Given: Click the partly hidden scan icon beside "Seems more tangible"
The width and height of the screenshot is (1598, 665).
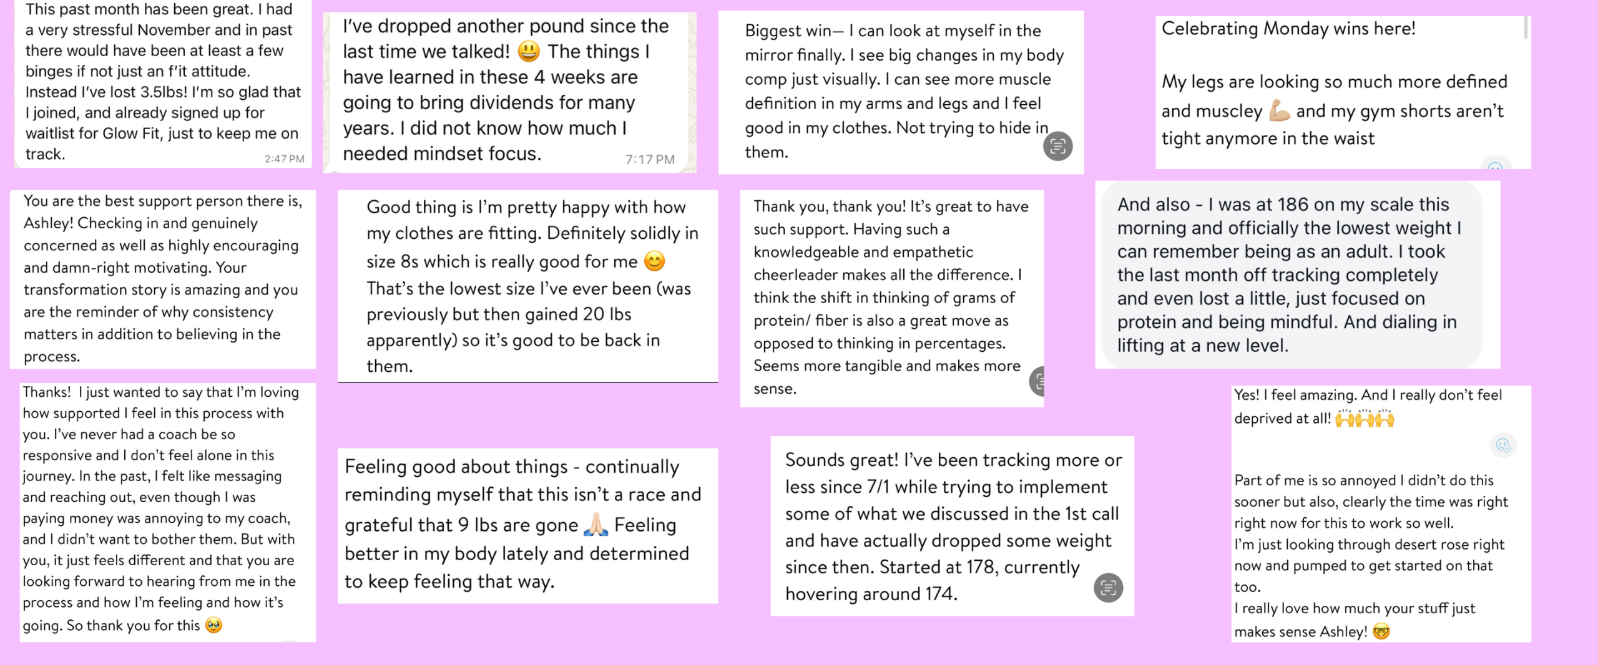Looking at the screenshot, I should [1037, 381].
